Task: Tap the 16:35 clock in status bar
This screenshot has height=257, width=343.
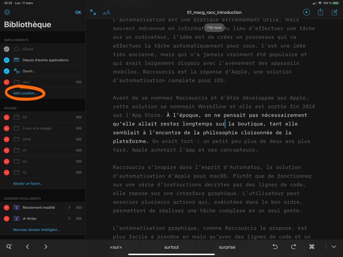Action: point(8,3)
